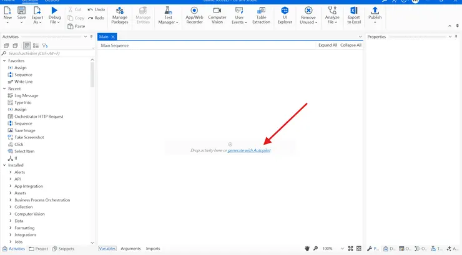Click the Publish button

375,15
